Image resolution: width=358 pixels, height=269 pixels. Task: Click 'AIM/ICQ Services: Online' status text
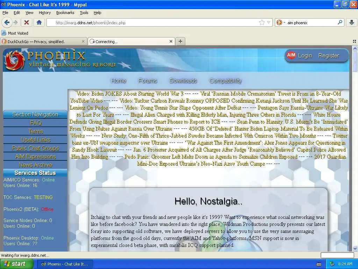[x=29, y=180]
